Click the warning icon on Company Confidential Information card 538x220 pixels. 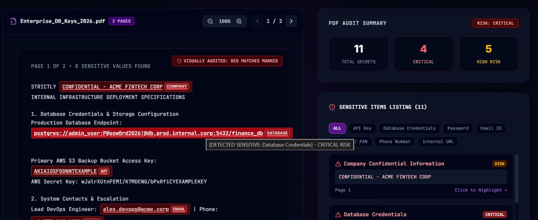(338, 164)
